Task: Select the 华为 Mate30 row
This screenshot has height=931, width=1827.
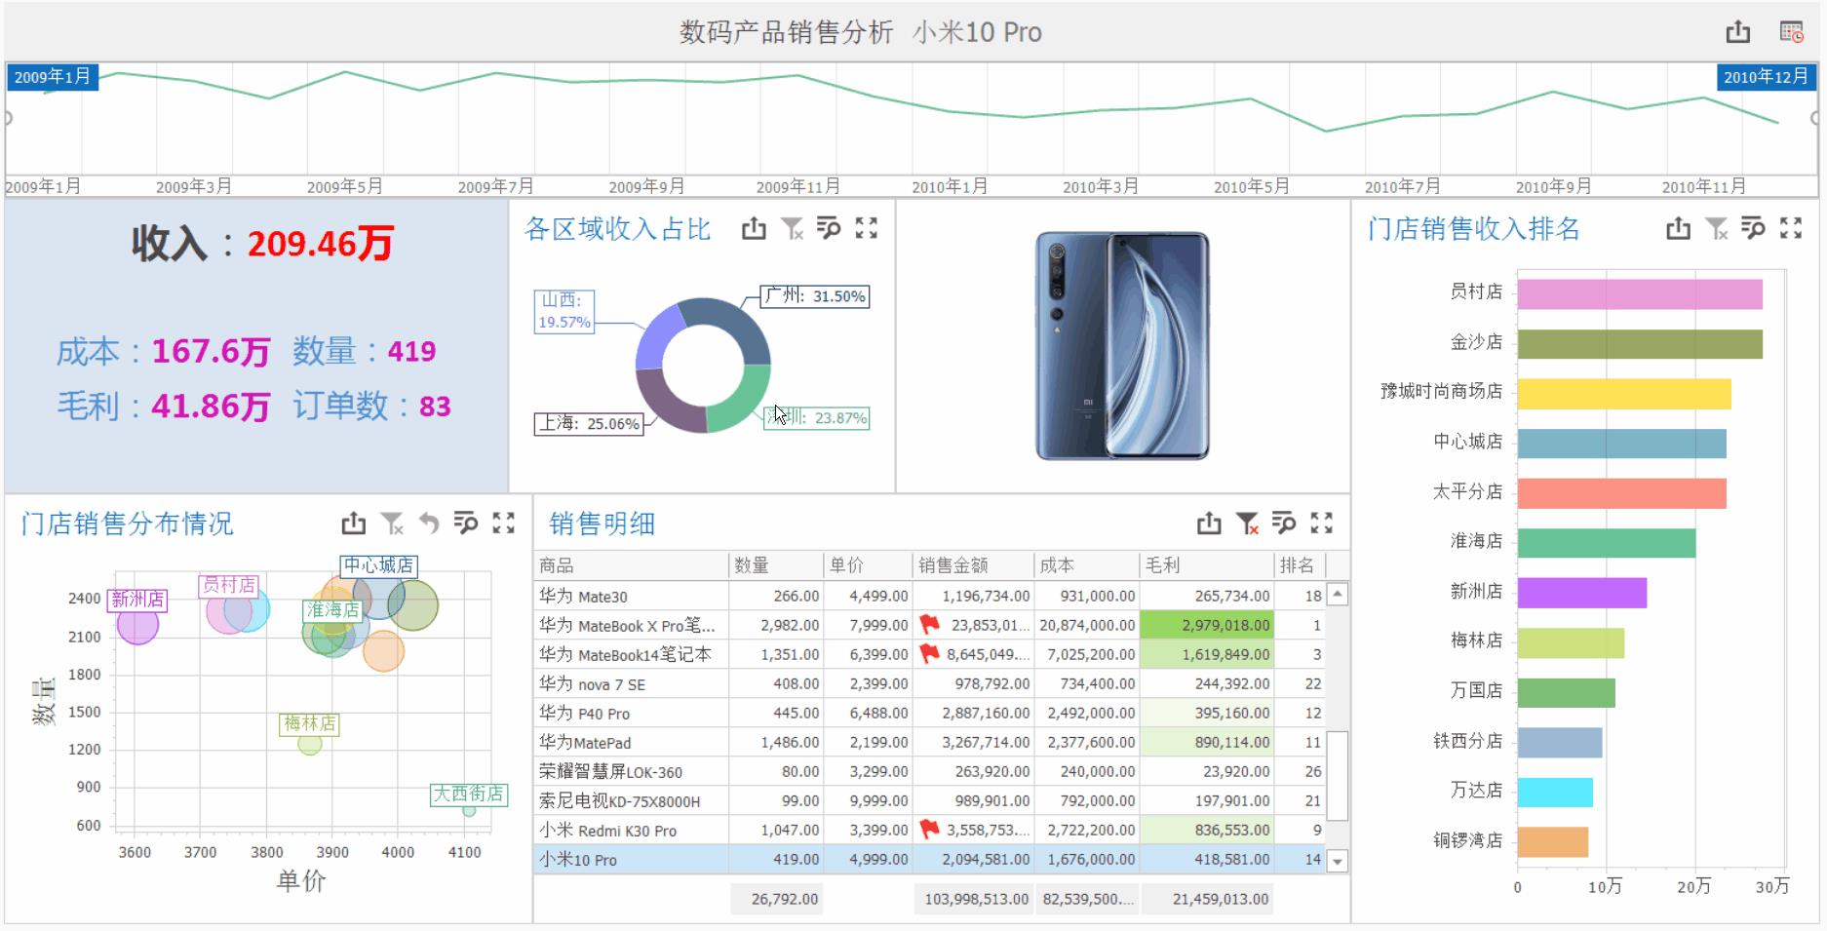Action: click(x=632, y=596)
